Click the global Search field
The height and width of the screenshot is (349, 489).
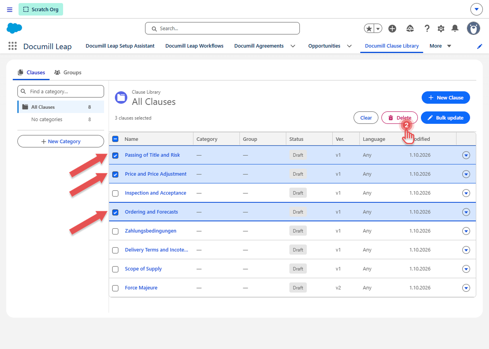click(222, 28)
